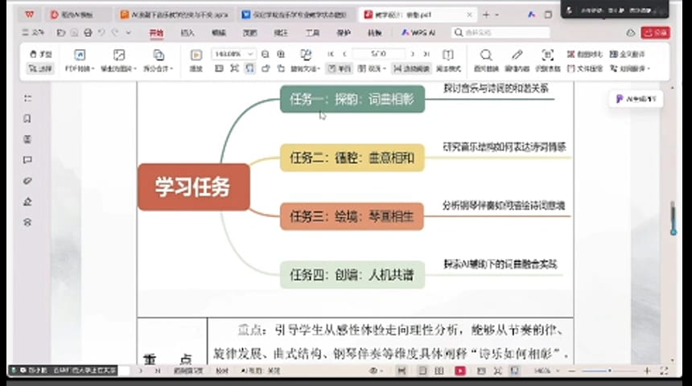
Task: Click the file compress button
Action: coord(584,68)
